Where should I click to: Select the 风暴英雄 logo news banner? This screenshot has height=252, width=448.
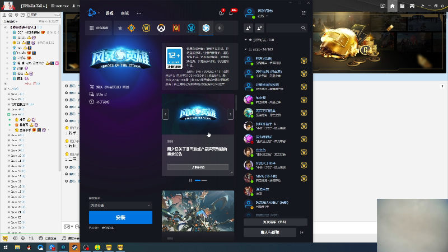point(198,114)
